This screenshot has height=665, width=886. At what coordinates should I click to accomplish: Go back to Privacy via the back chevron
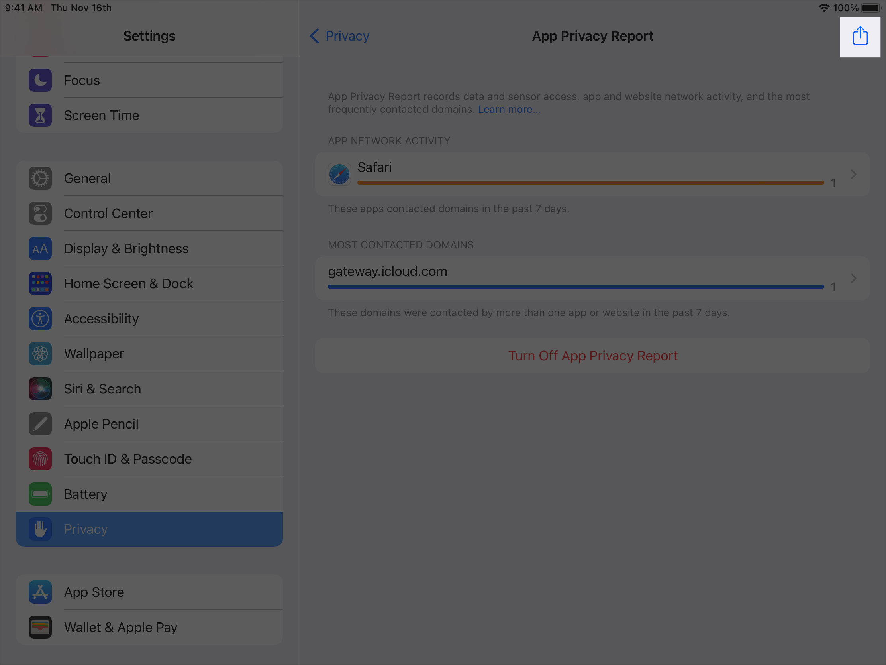pyautogui.click(x=315, y=36)
